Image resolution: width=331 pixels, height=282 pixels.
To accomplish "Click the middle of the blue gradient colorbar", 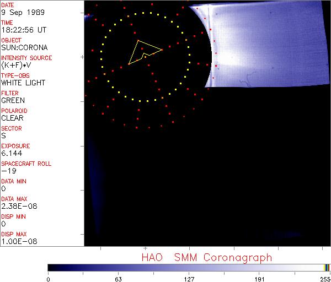I will [x=188, y=267].
